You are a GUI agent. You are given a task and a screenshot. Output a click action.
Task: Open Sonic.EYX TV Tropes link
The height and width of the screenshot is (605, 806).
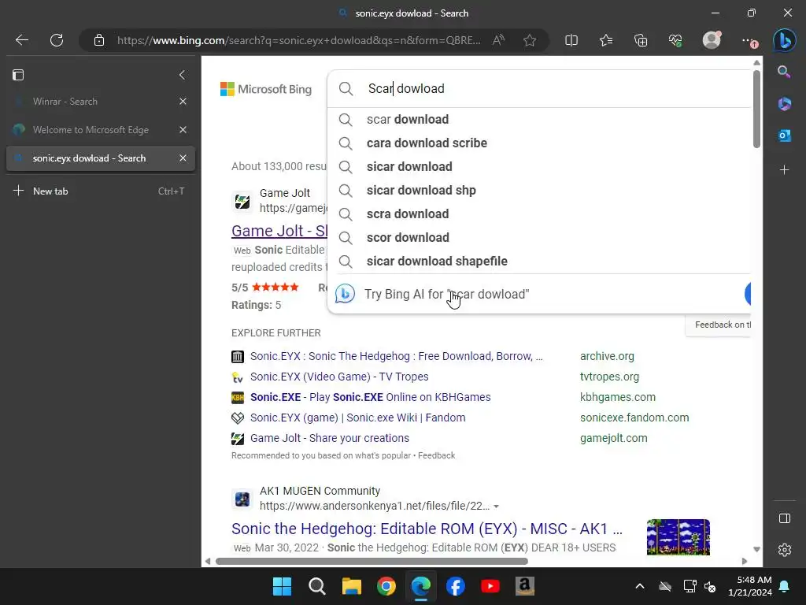339,377
